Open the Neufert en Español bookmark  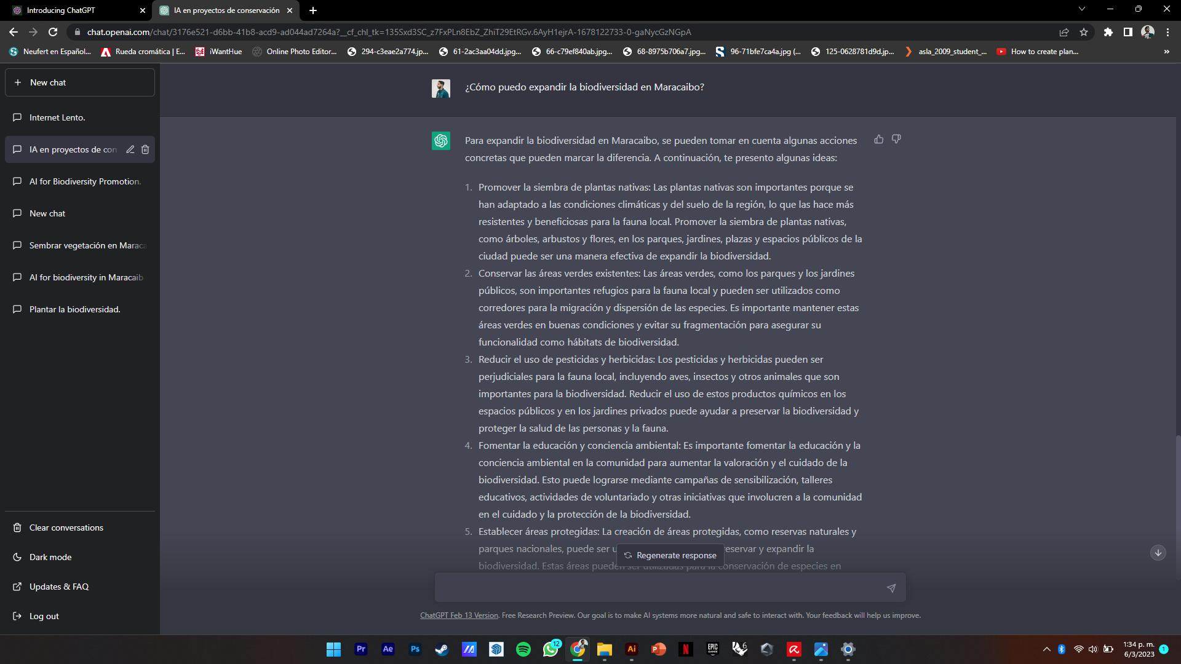(x=50, y=52)
